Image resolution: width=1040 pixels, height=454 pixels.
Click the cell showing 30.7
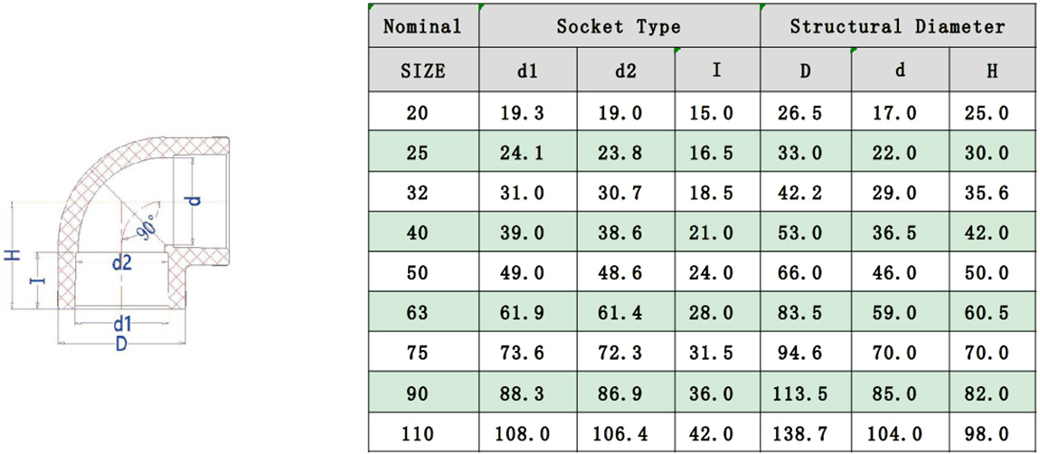pyautogui.click(x=625, y=193)
